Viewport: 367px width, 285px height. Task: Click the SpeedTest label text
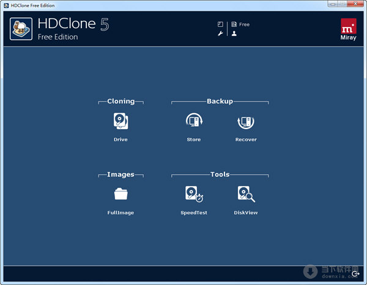(x=194, y=213)
